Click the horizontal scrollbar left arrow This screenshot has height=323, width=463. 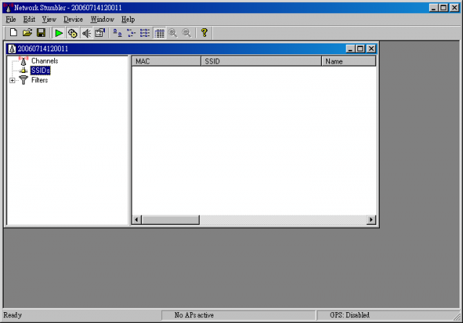coord(137,220)
